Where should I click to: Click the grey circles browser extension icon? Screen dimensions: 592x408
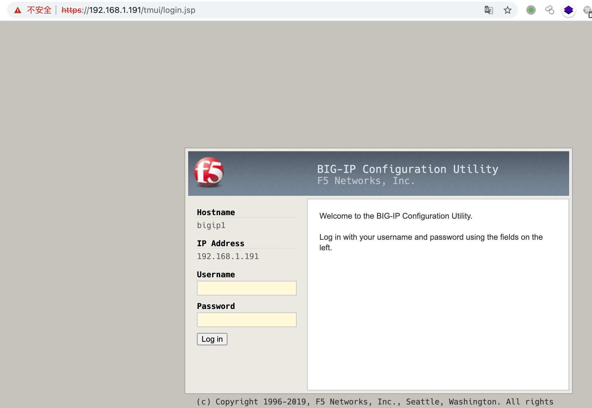(x=550, y=10)
